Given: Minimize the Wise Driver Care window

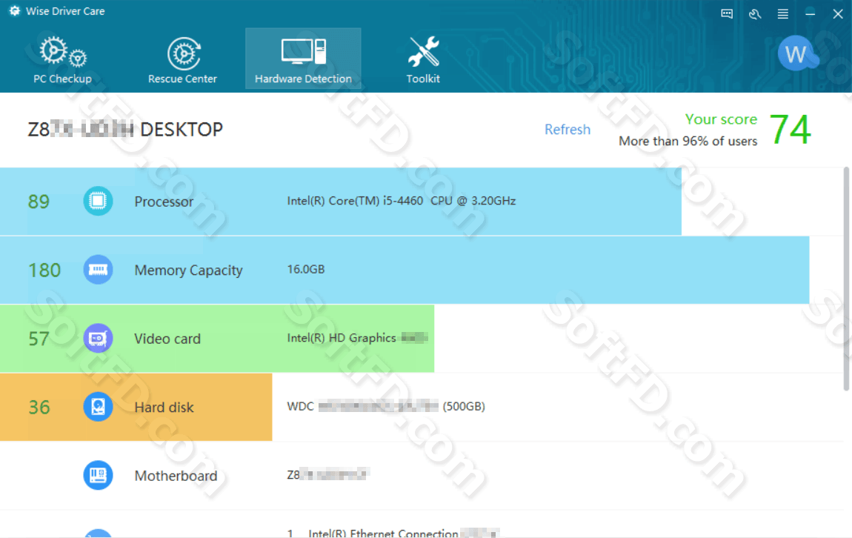Looking at the screenshot, I should click(x=811, y=13).
